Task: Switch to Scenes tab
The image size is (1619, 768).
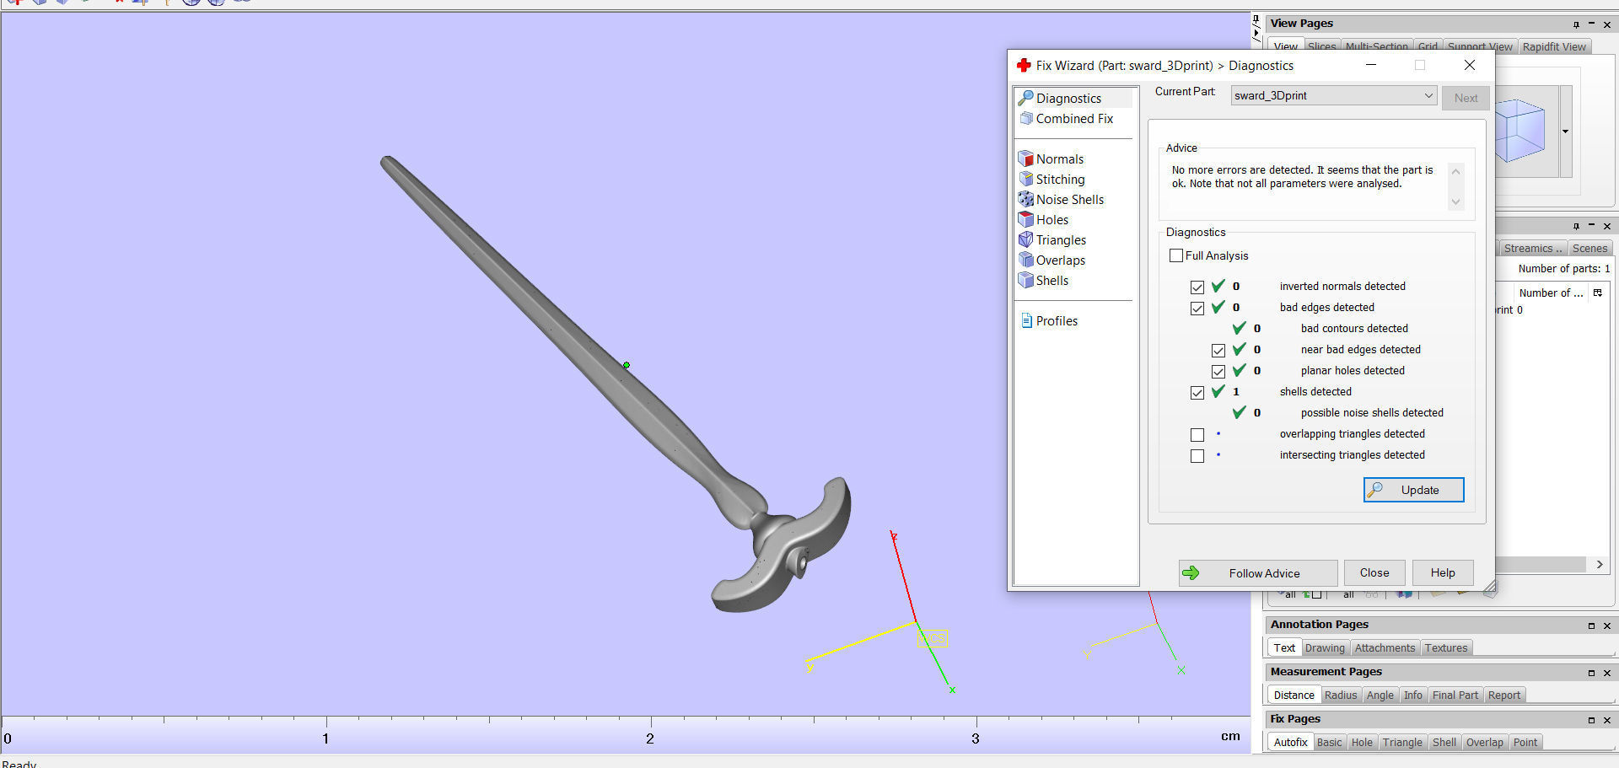Action: point(1589,248)
